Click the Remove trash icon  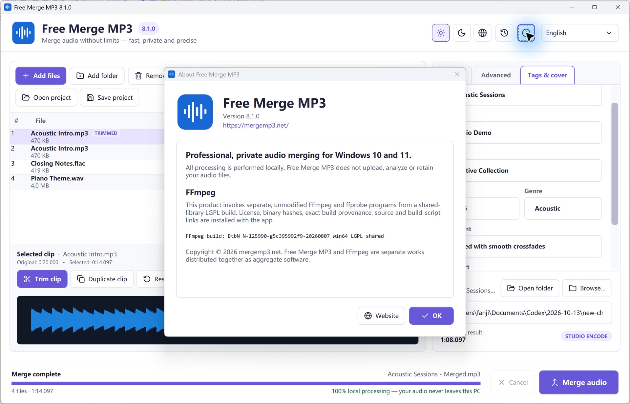[x=139, y=76]
